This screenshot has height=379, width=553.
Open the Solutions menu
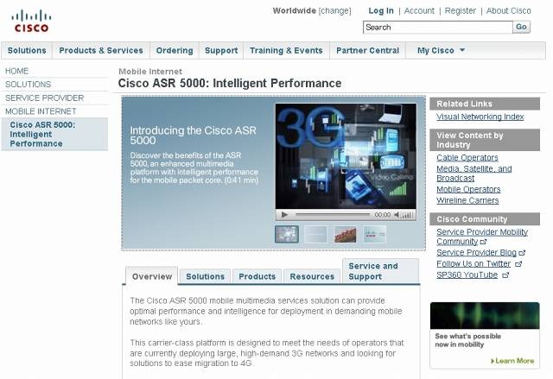point(27,50)
